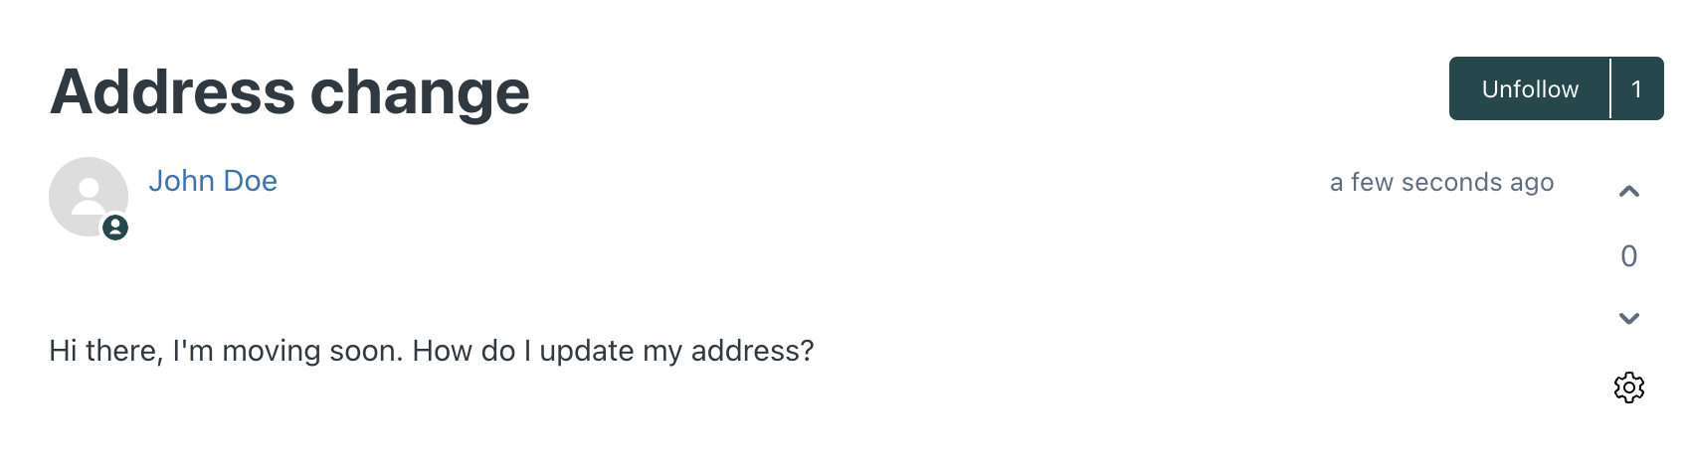The height and width of the screenshot is (465, 1689).
Task: Open John Doe's profile link
Action: click(x=213, y=181)
